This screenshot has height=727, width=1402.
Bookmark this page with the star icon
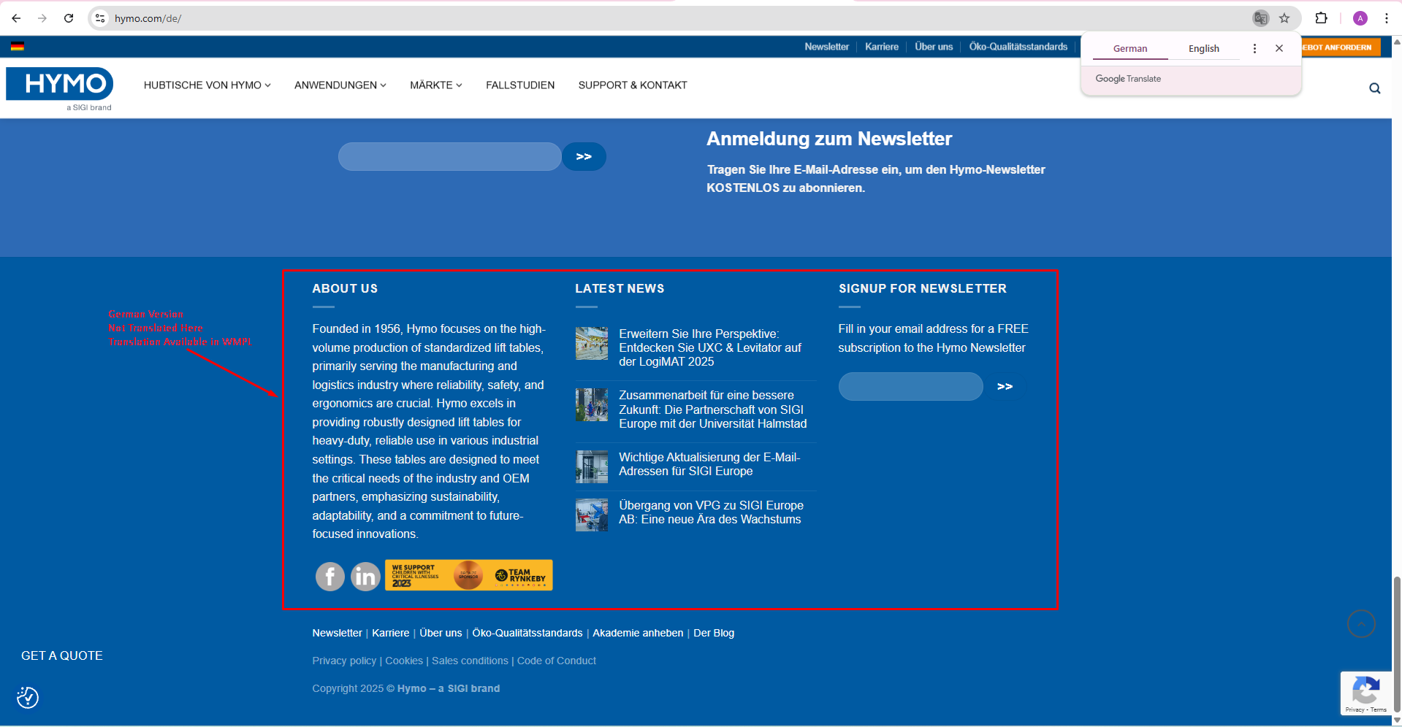point(1284,18)
